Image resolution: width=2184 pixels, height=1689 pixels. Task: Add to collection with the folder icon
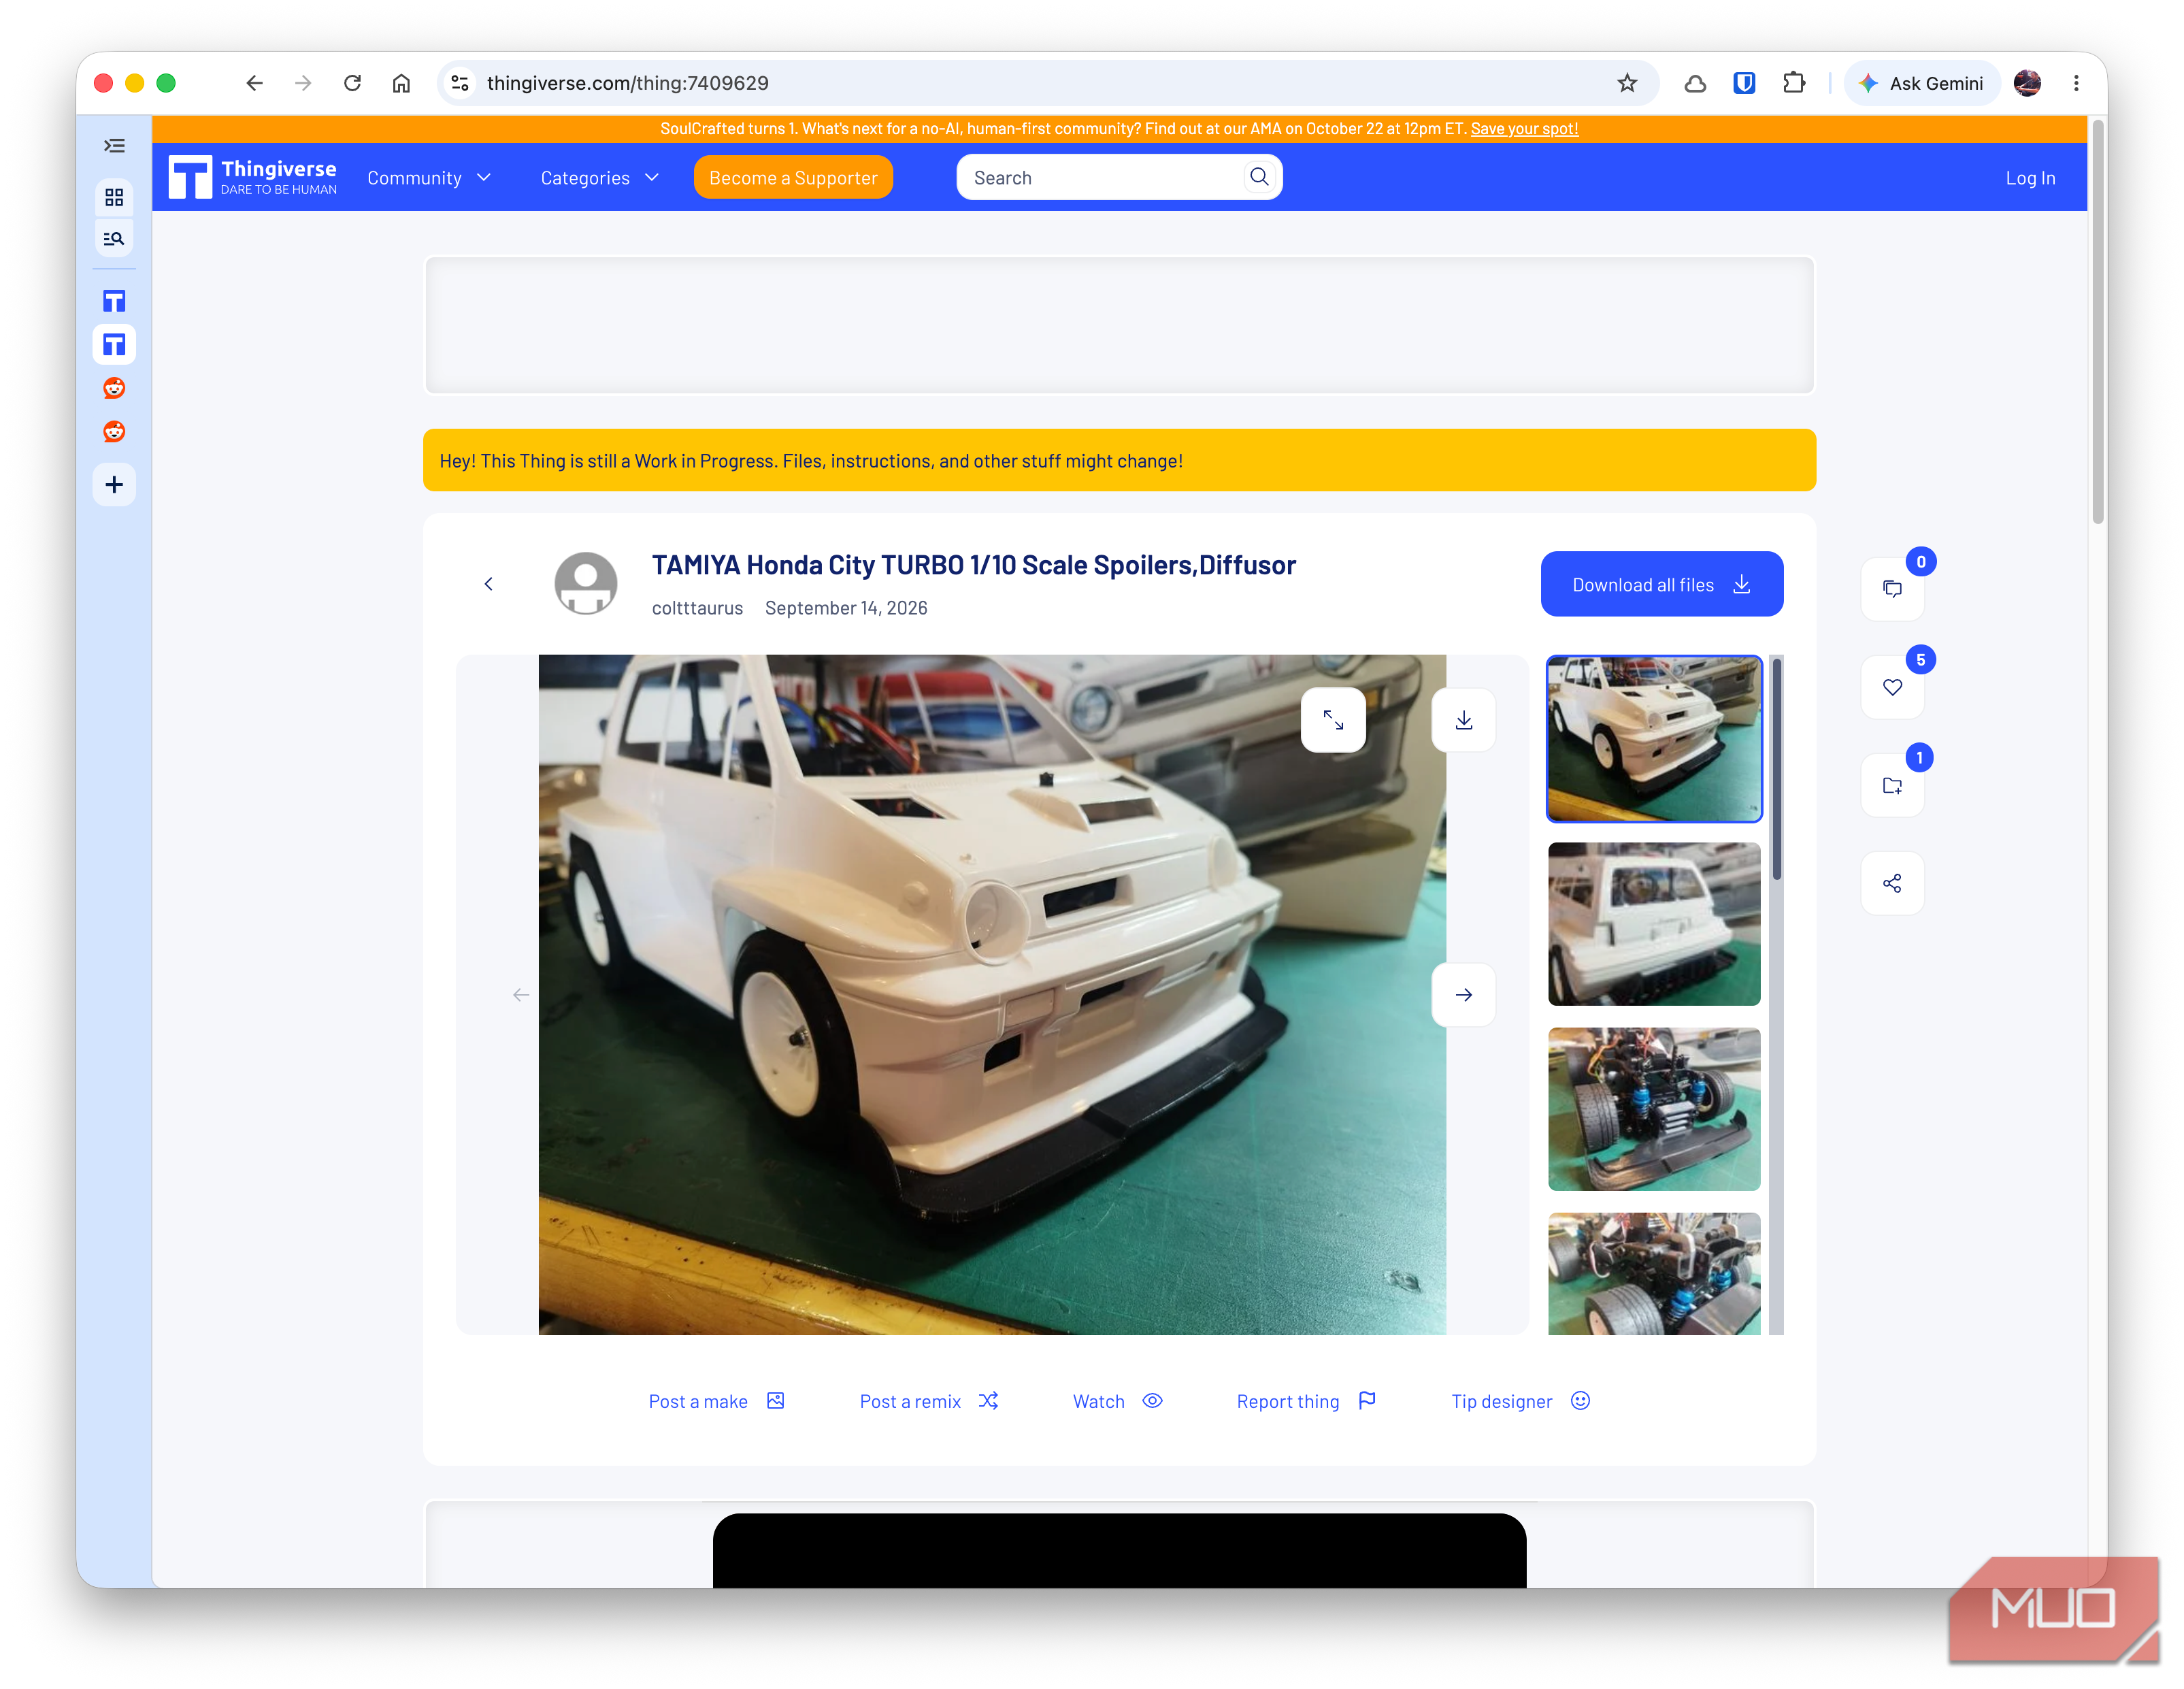[1892, 785]
